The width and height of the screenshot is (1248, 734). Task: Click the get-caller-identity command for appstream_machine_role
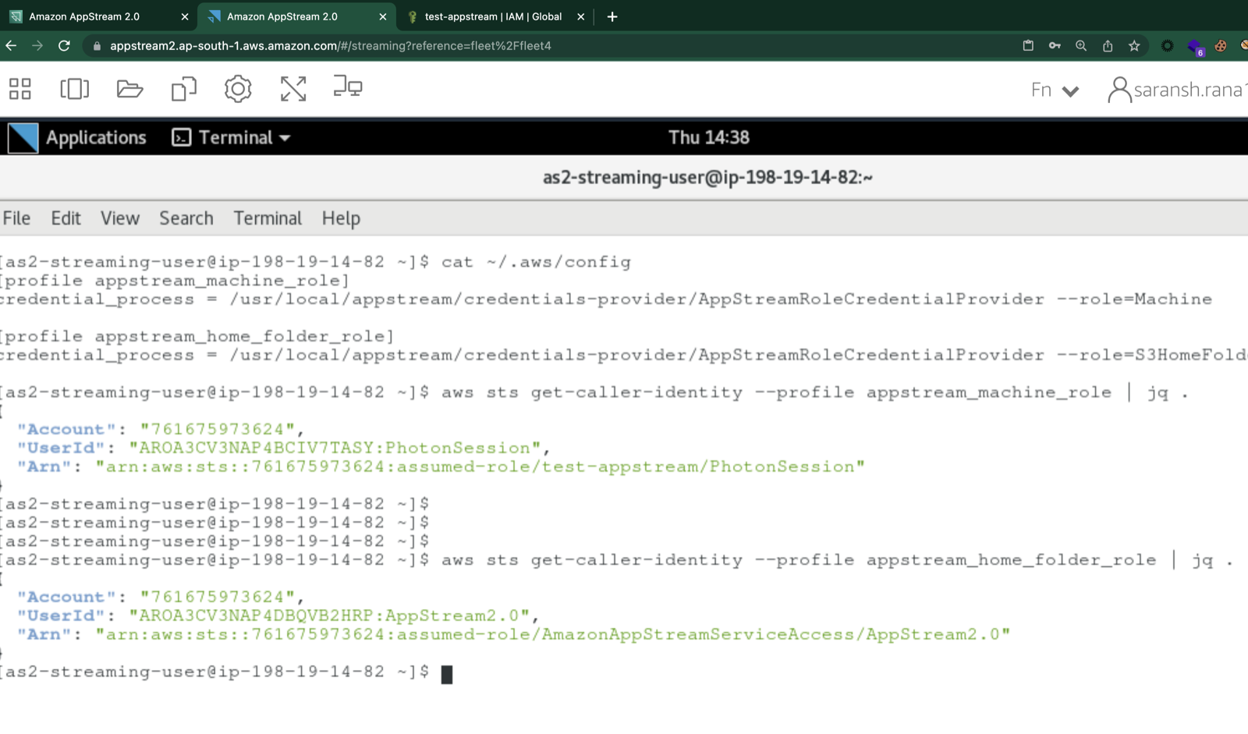[x=814, y=392]
